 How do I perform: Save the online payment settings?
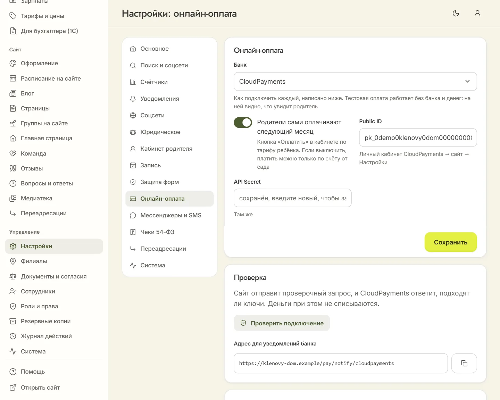click(x=450, y=242)
